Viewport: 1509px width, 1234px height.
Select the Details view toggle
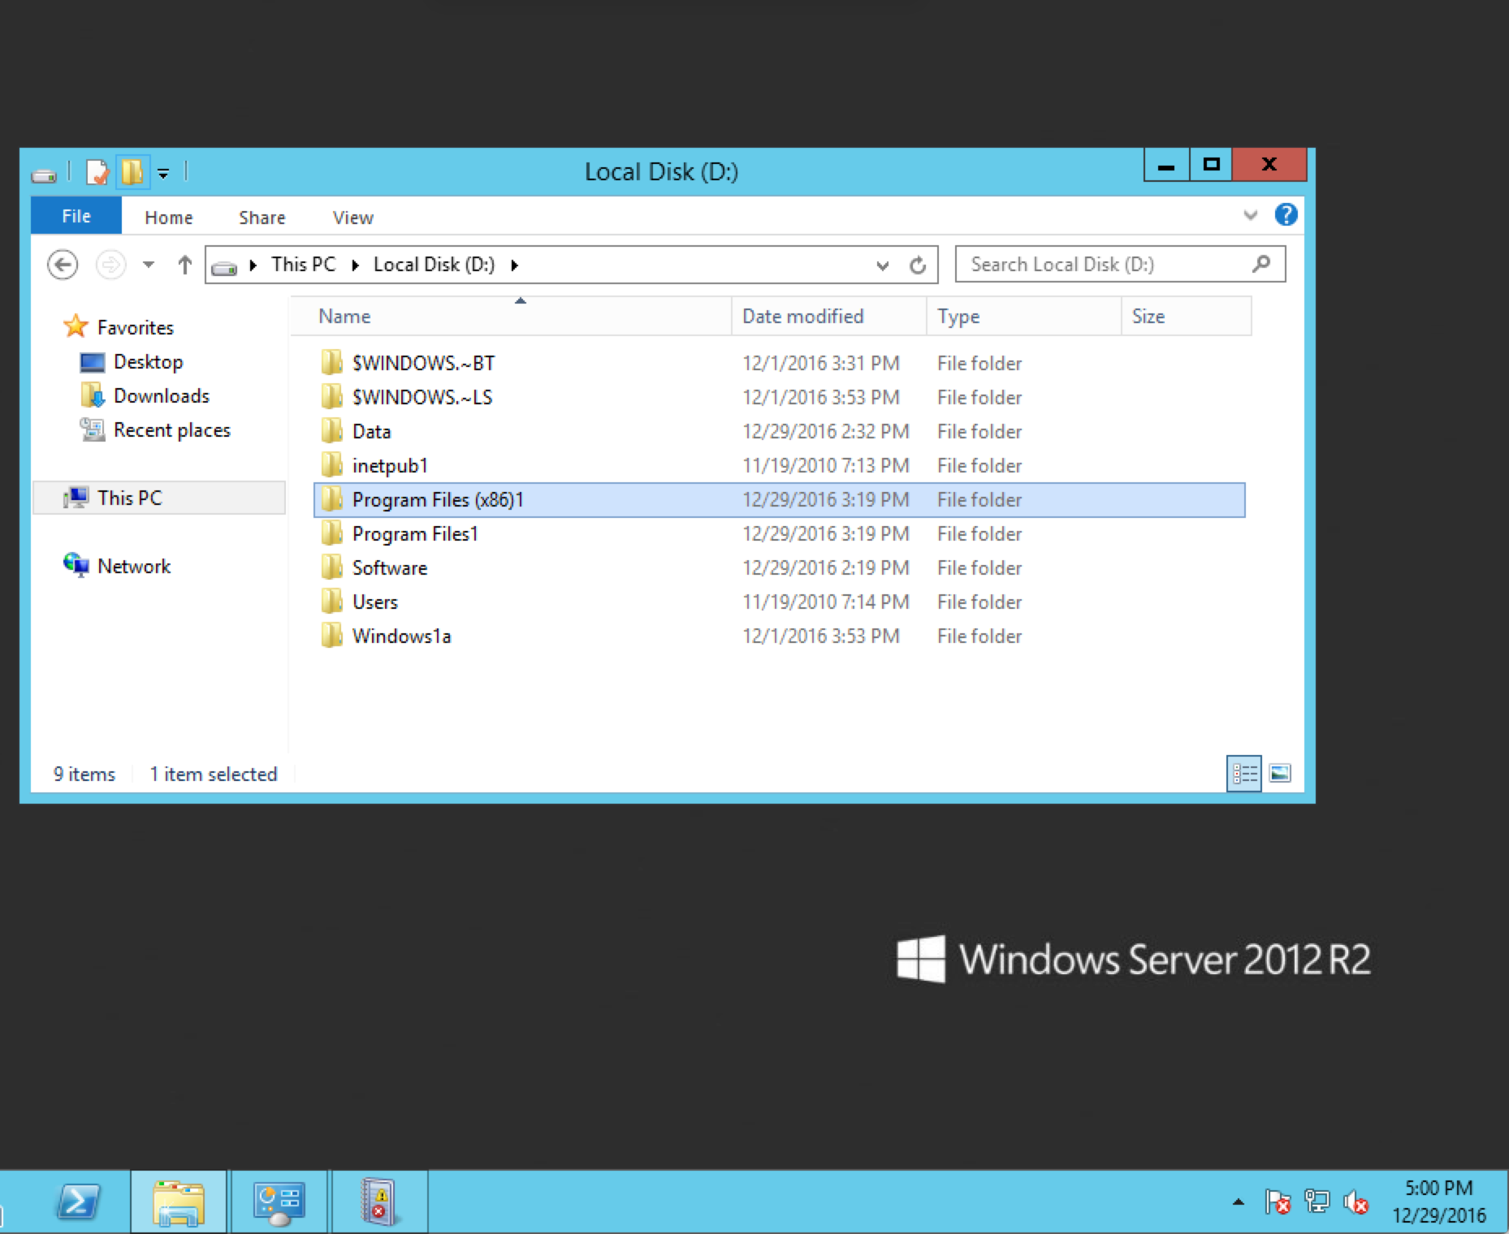pyautogui.click(x=1244, y=774)
